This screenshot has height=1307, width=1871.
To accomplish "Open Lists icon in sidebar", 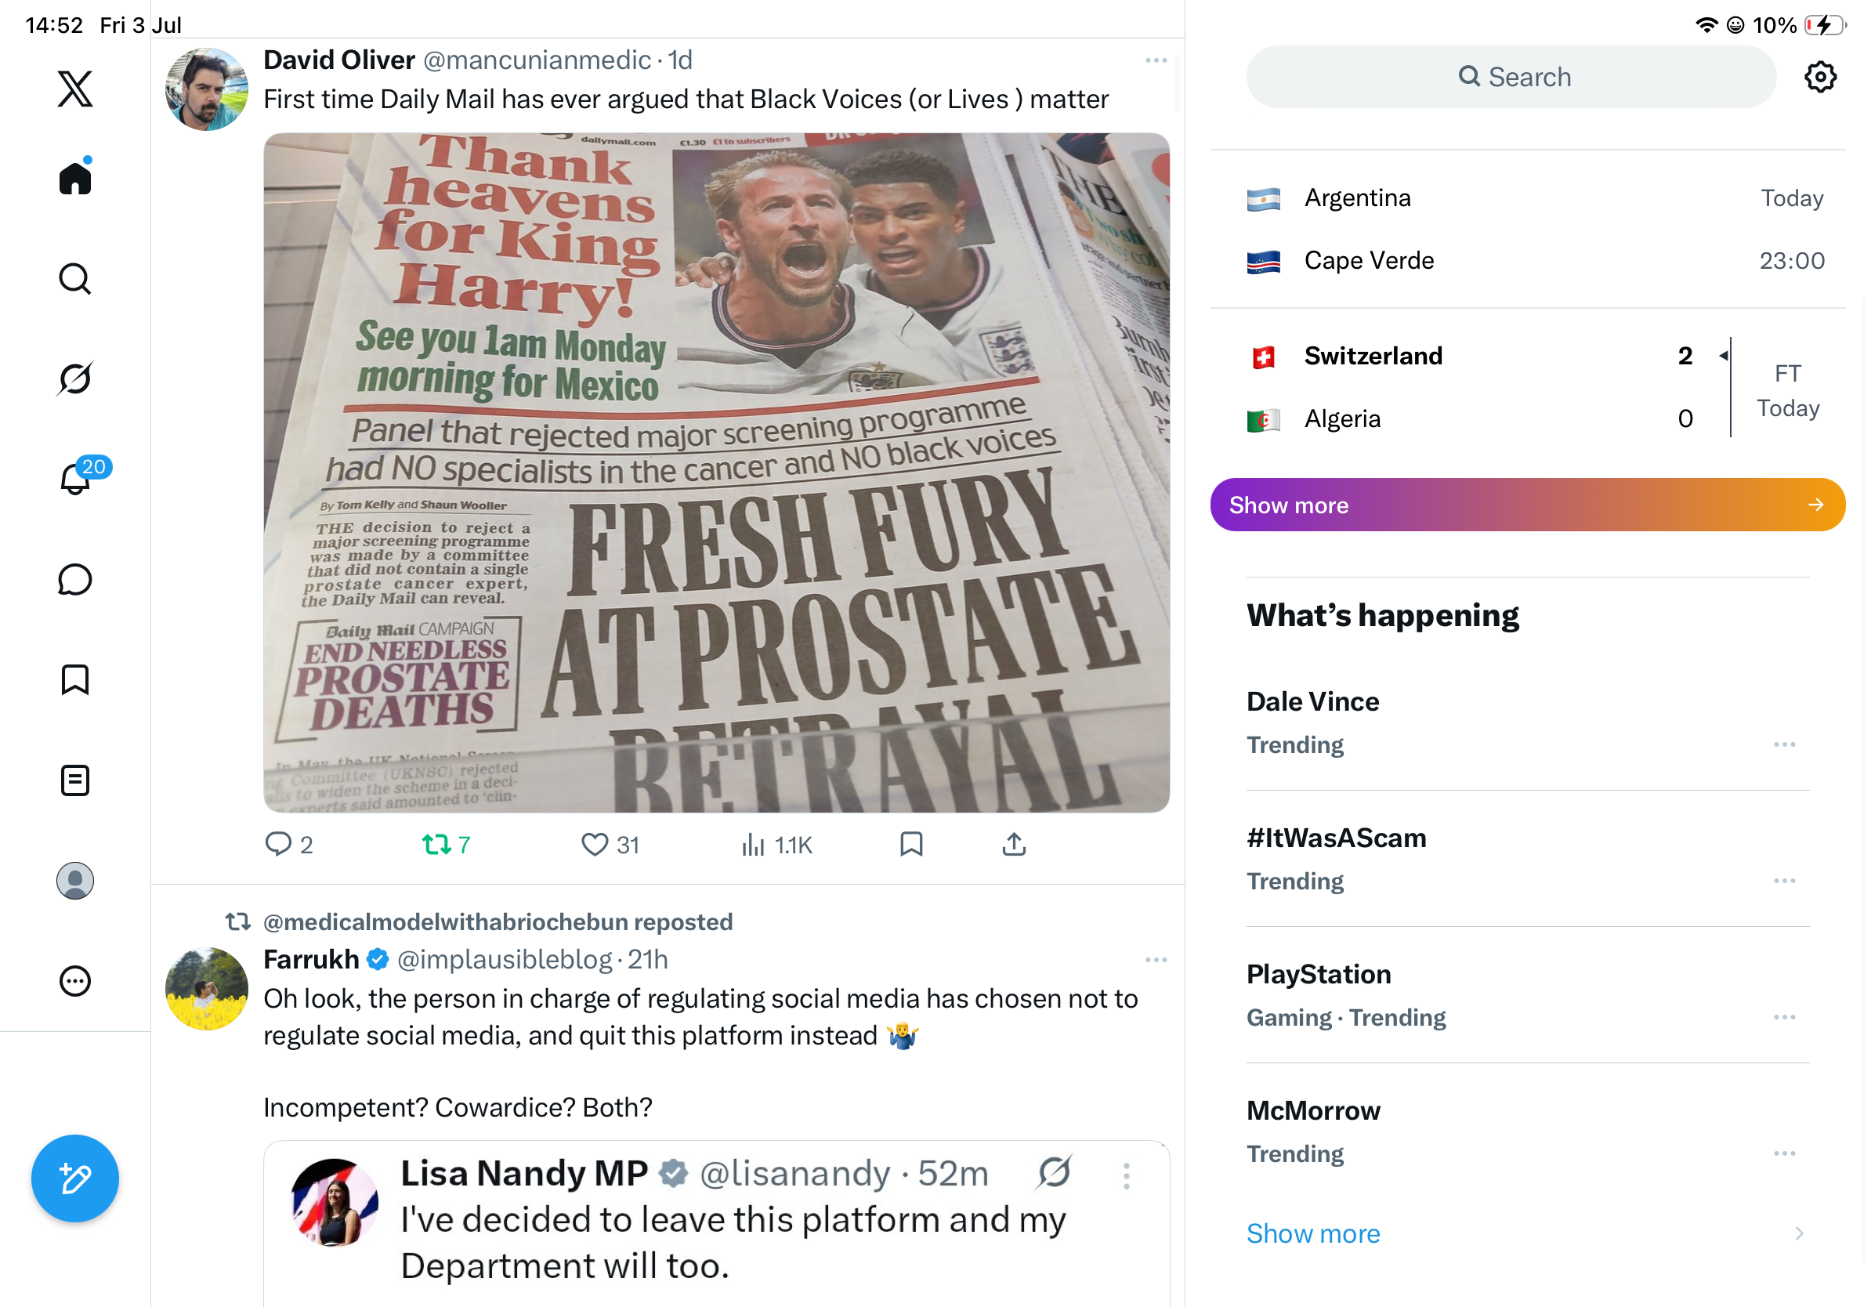I will [75, 780].
